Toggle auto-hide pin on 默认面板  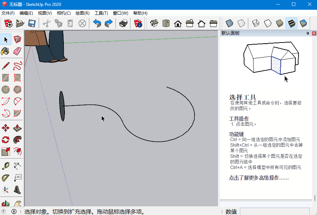(308, 33)
